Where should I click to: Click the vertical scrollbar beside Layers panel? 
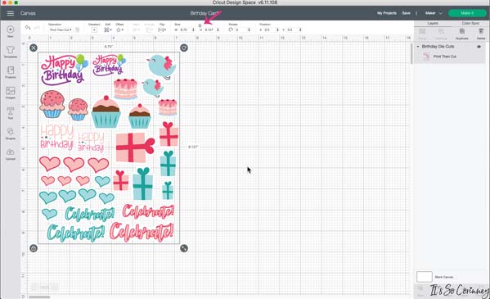[411, 52]
